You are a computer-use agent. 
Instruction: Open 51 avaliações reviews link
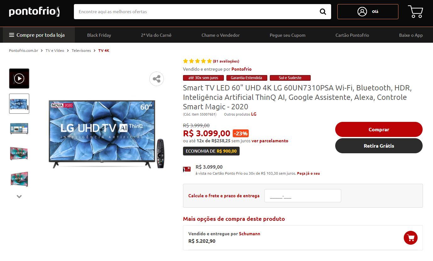click(226, 61)
